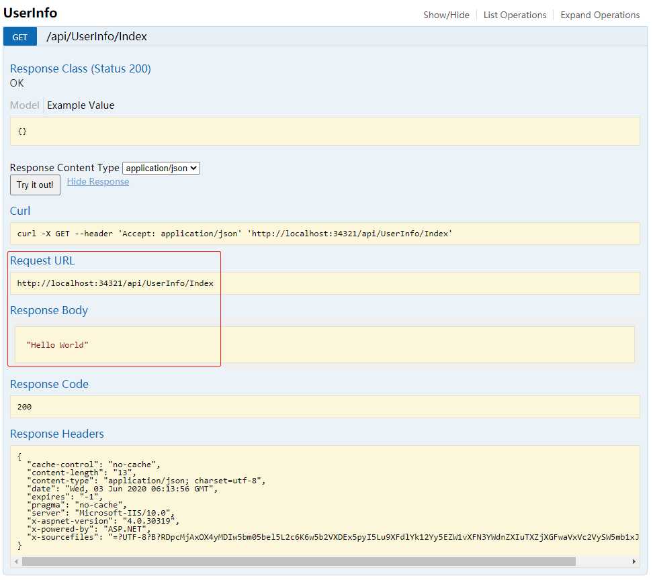Click the scrollbar left arrow
This screenshot has height=580, width=653.
pos(16,562)
